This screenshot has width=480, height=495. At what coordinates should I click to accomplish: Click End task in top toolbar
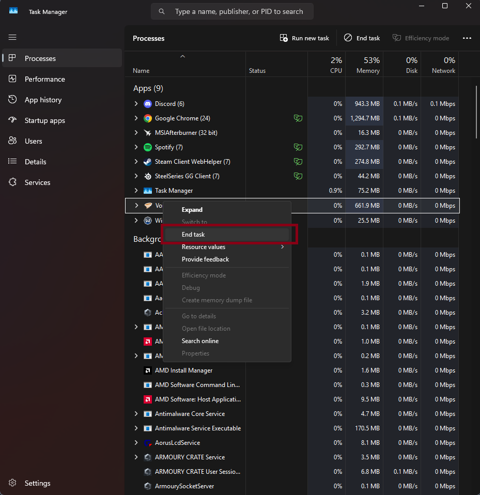tap(362, 38)
